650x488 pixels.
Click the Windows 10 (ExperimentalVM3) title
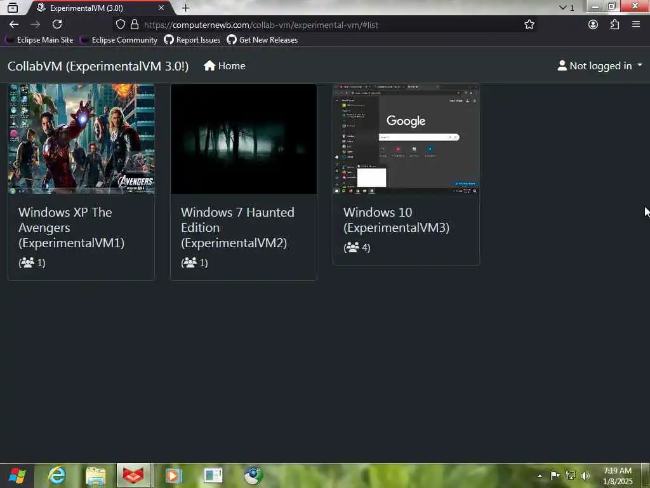[396, 220]
